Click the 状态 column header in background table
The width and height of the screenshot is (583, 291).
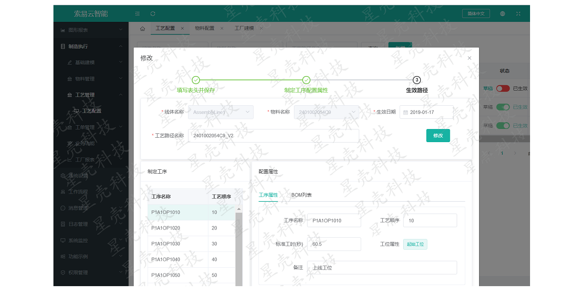pos(505,71)
